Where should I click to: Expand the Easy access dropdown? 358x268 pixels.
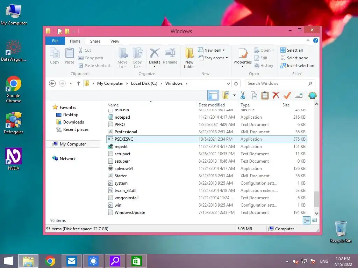point(227,58)
